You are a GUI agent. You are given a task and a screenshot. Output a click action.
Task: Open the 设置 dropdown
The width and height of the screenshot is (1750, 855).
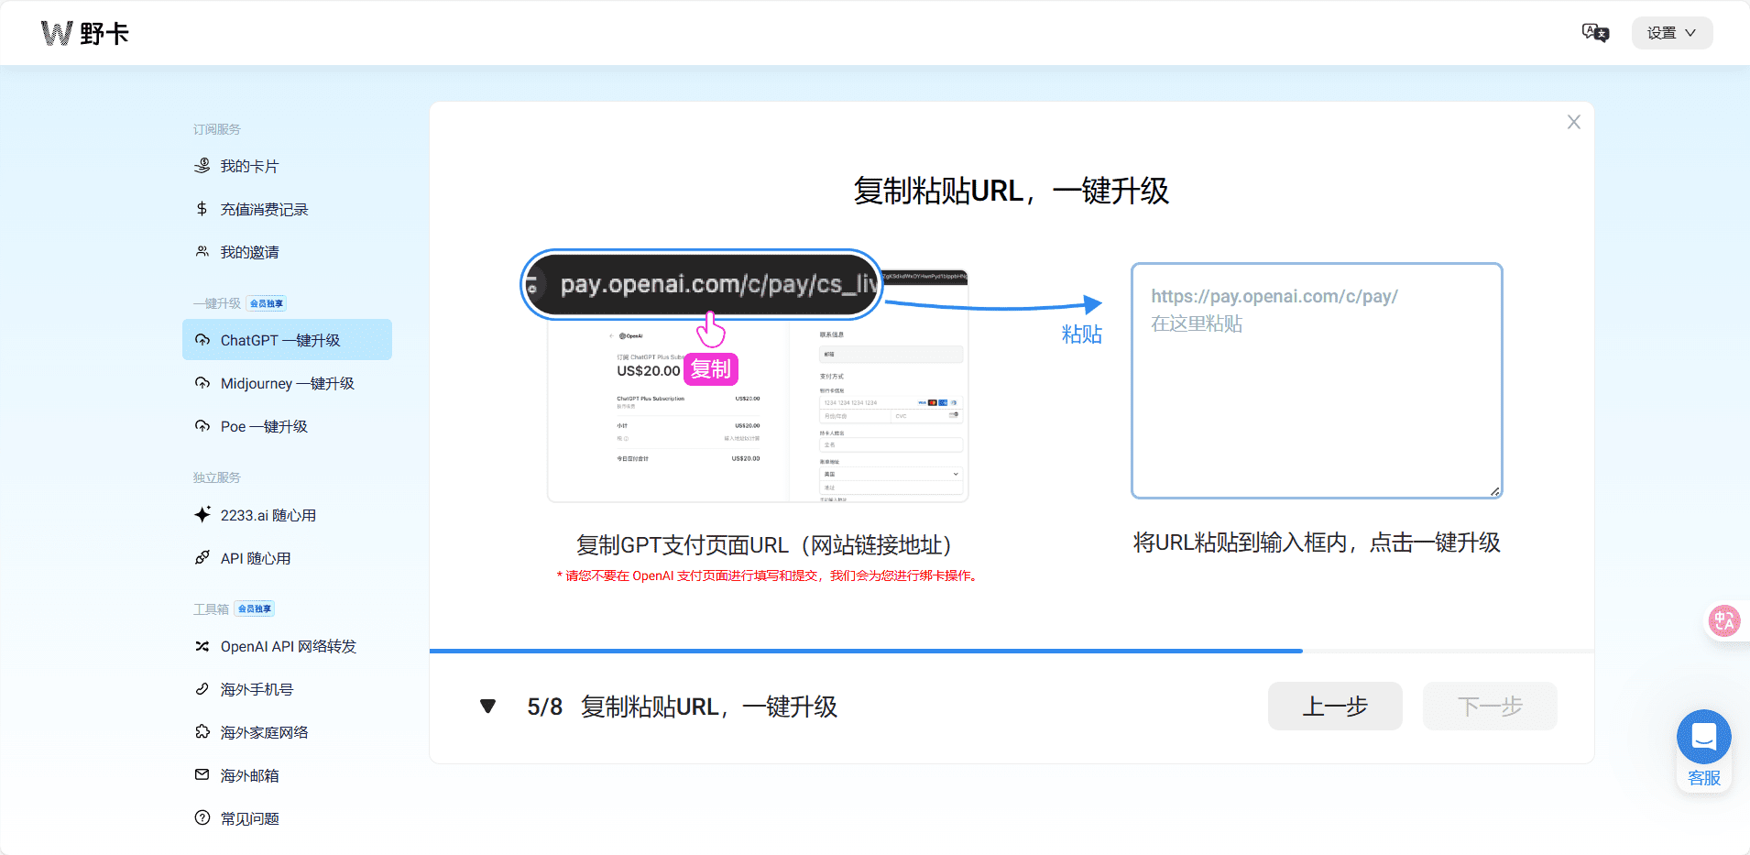point(1672,33)
